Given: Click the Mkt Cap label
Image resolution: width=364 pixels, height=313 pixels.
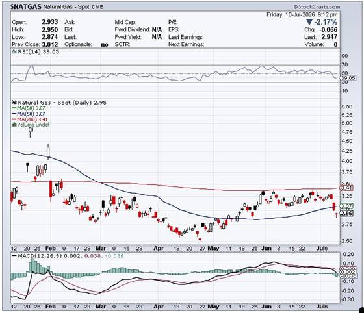Looking at the screenshot, I should pyautogui.click(x=125, y=22).
